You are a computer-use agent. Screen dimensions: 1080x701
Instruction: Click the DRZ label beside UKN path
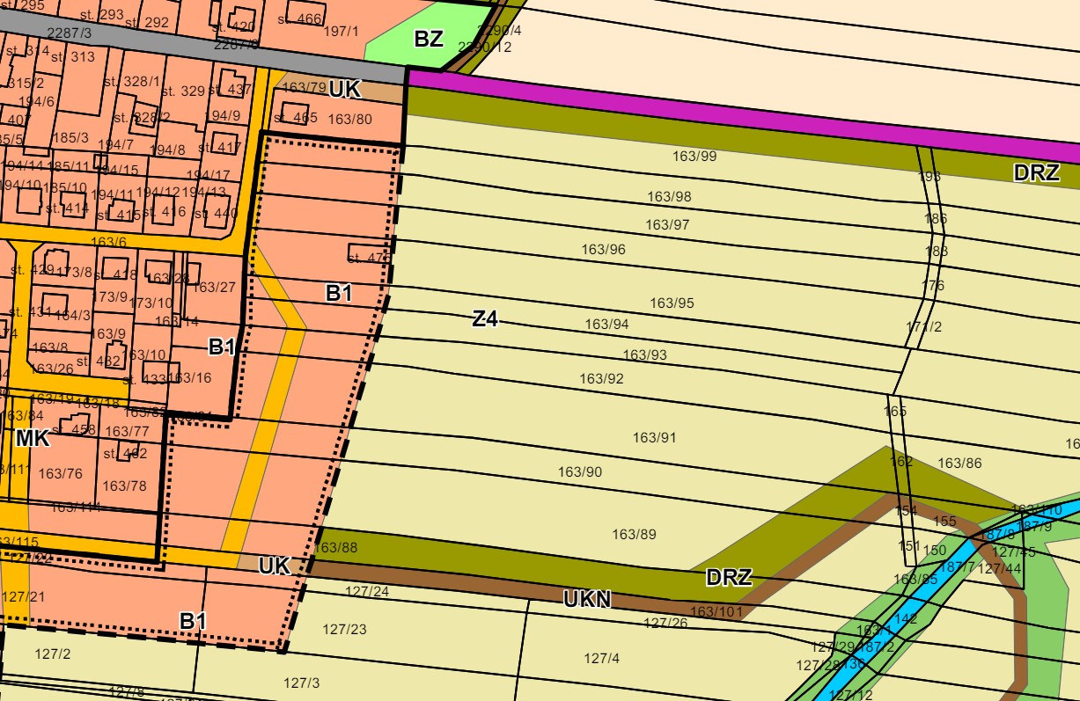(729, 578)
